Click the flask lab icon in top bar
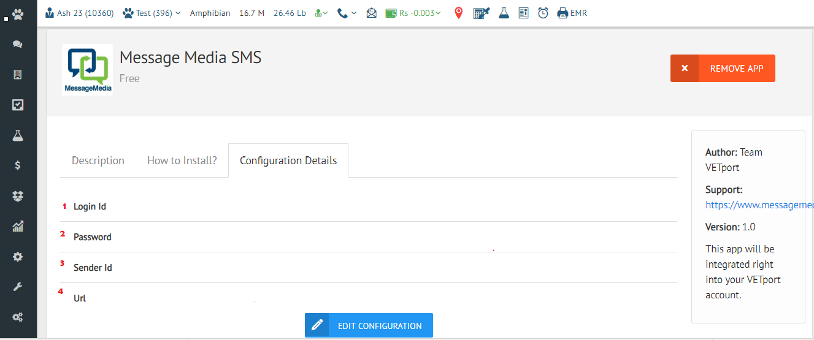Image resolution: width=814 pixels, height=340 pixels. click(x=504, y=13)
